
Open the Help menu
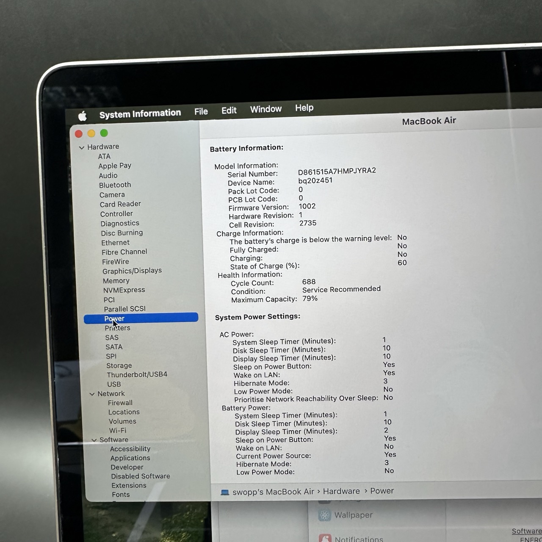(x=304, y=108)
